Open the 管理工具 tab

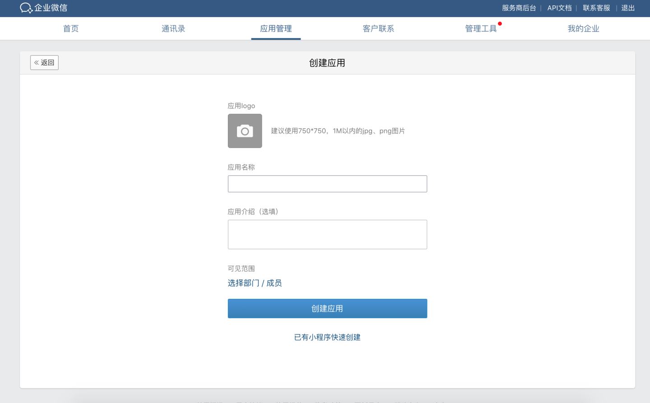[481, 29]
